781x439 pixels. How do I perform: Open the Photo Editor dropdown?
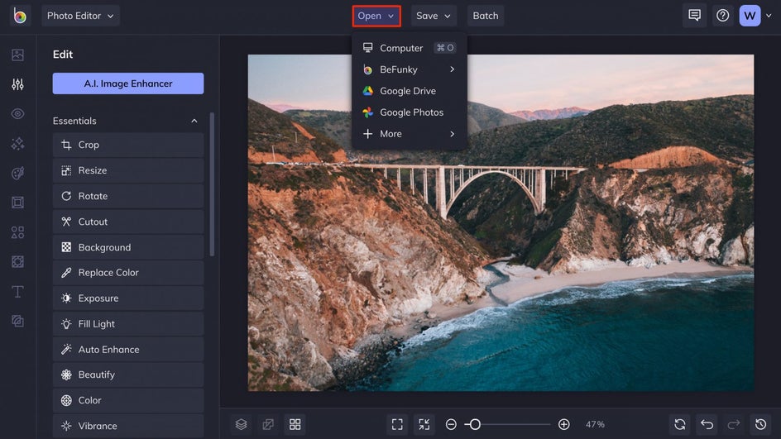pos(81,16)
